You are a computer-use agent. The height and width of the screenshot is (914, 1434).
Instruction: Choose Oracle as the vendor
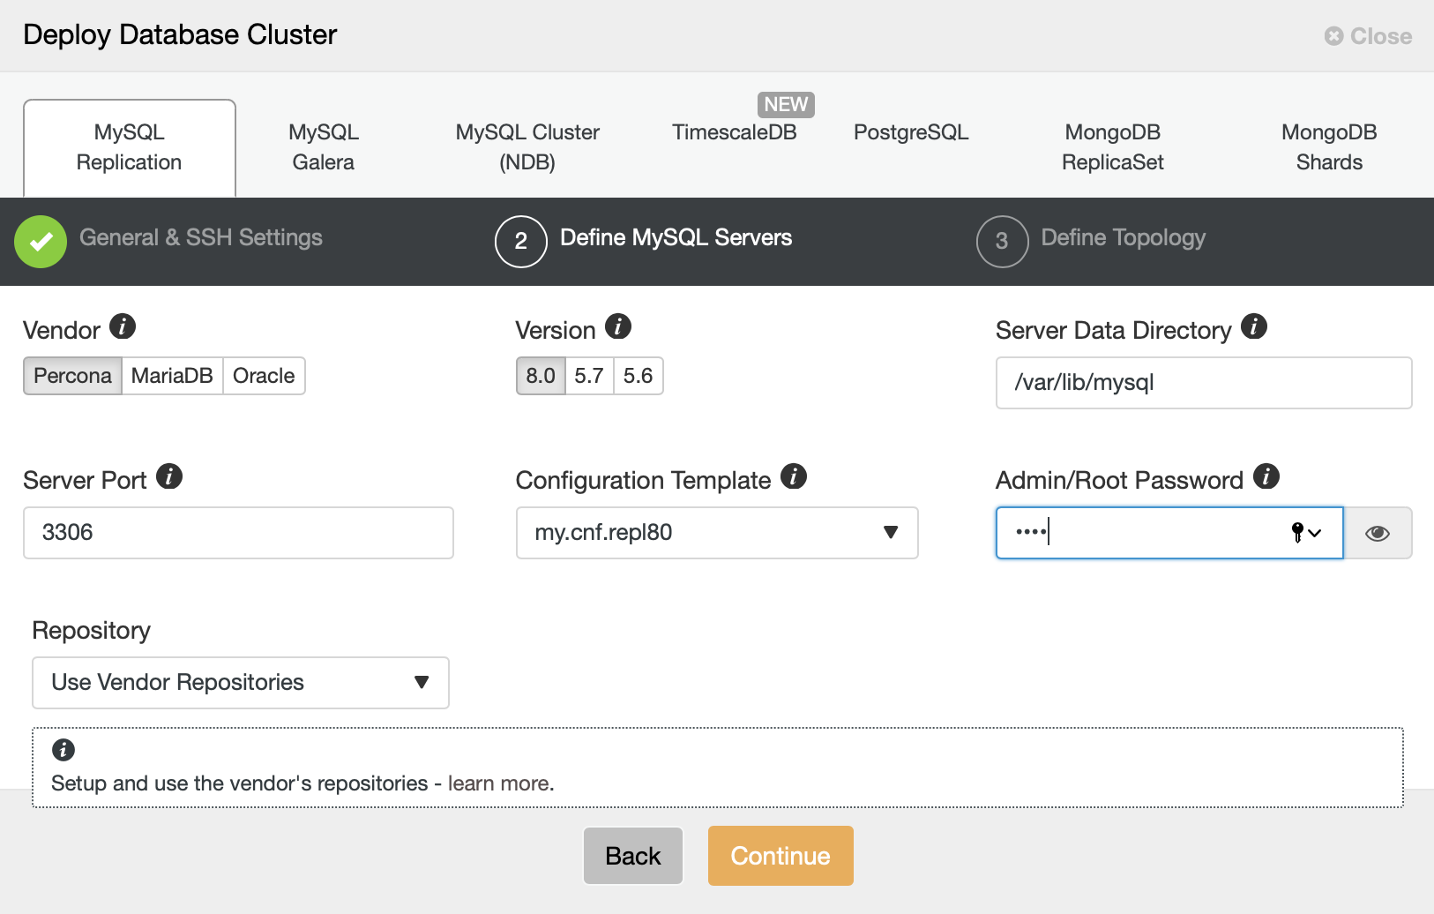point(264,376)
